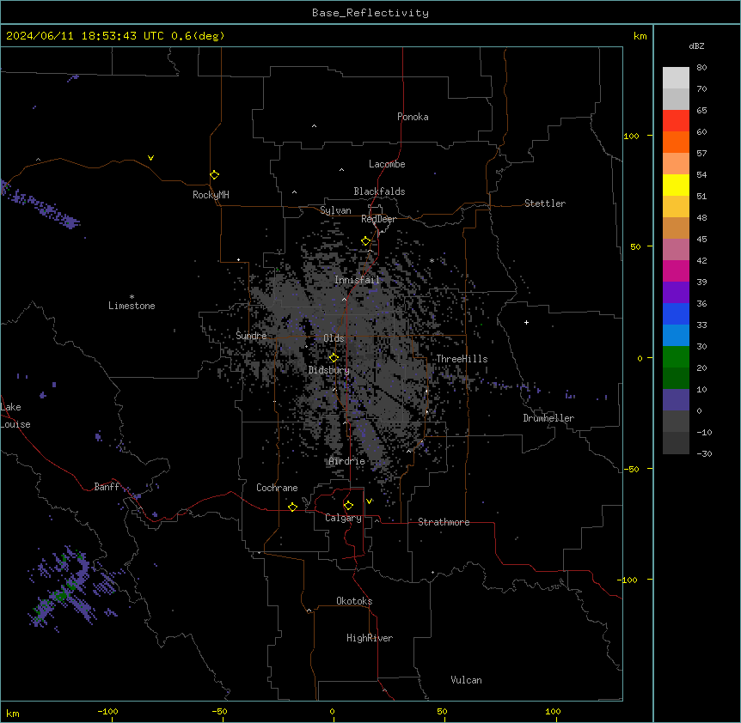This screenshot has width=741, height=723.
Task: Click the RockyMH label
Action: click(x=211, y=195)
